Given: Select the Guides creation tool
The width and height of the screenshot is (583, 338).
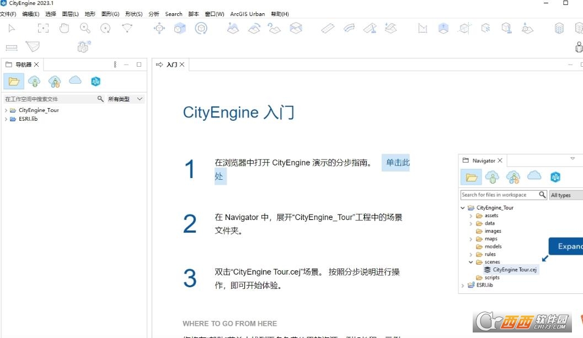Looking at the screenshot, I should pyautogui.click(x=465, y=28).
